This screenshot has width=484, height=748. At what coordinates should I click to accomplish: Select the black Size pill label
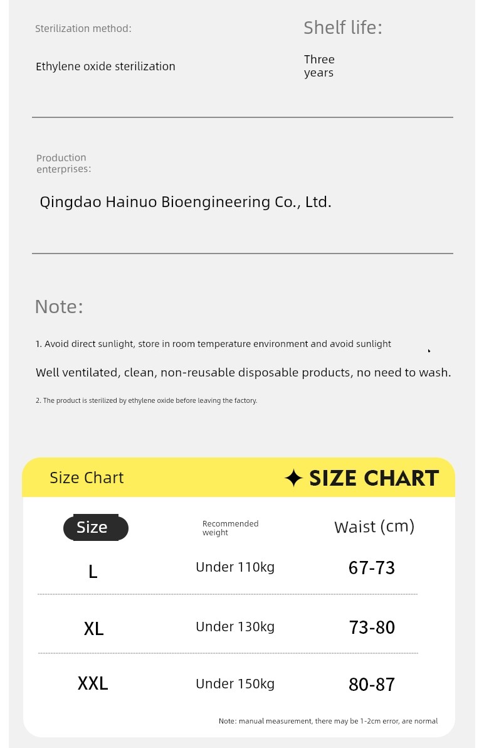96,528
